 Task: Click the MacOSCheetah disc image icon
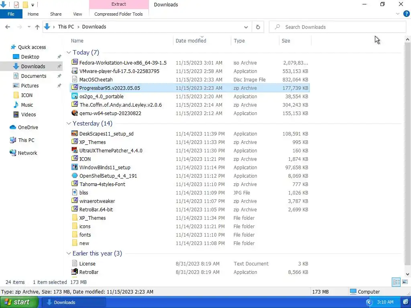(x=75, y=79)
